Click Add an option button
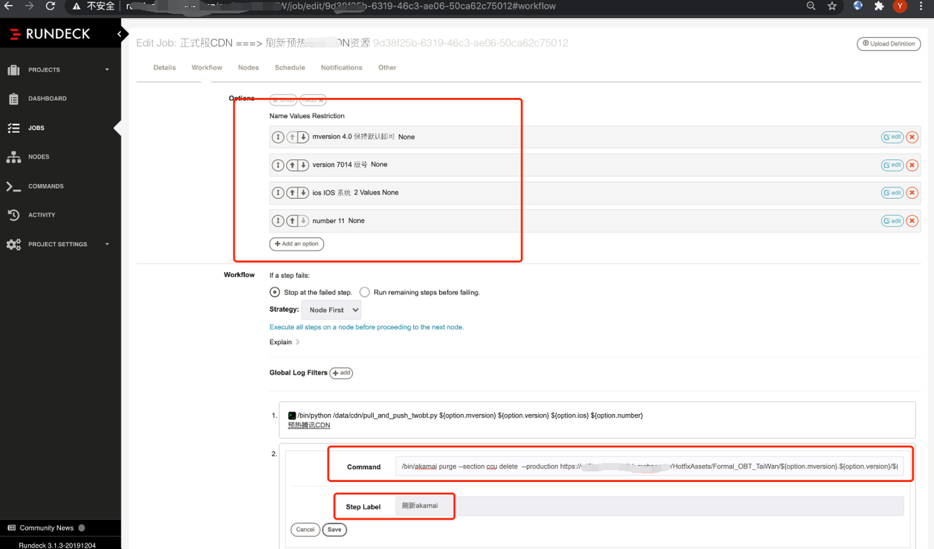934x549 pixels. coord(297,244)
